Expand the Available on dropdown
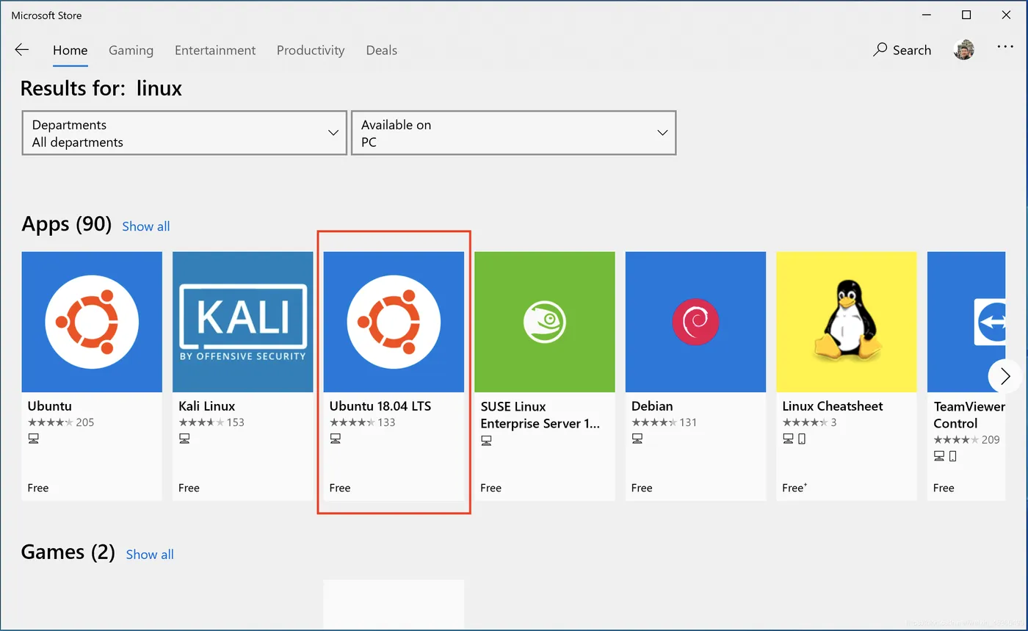 [x=513, y=133]
